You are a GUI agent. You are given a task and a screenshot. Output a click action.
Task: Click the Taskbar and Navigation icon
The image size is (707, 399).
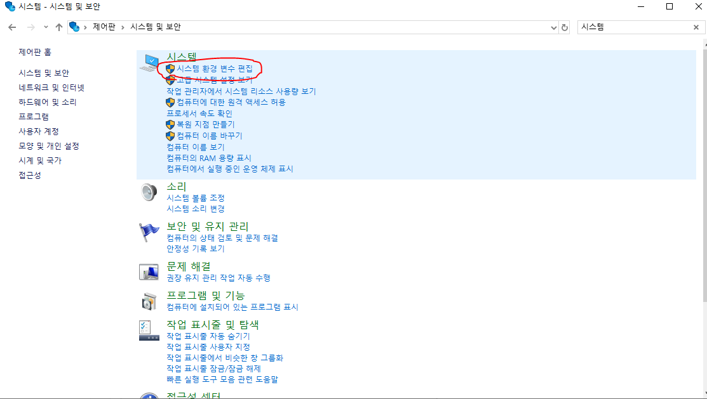click(149, 330)
